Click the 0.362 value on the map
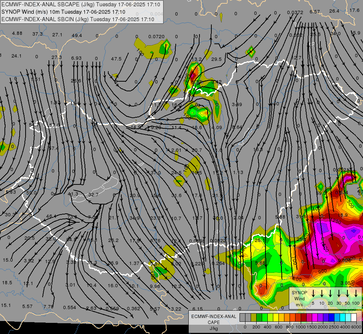 pyautogui.click(x=133, y=308)
